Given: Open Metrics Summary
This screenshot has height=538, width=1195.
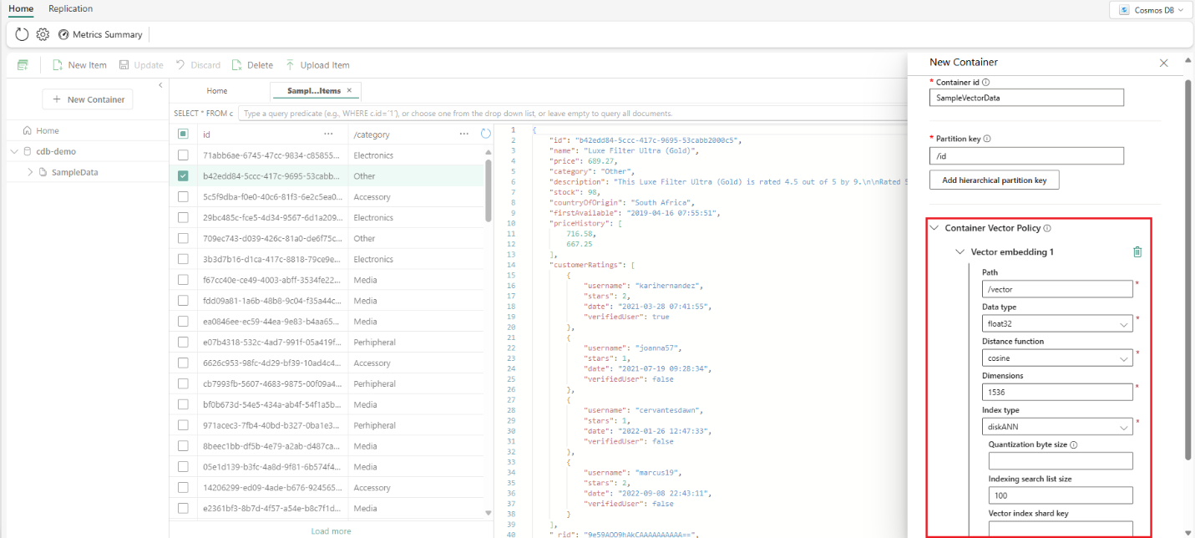Looking at the screenshot, I should pos(100,35).
